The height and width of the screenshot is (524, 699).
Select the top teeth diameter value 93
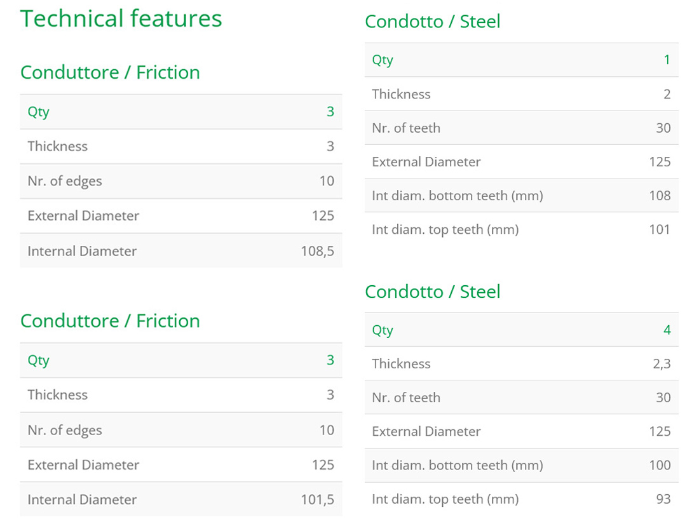click(x=663, y=499)
